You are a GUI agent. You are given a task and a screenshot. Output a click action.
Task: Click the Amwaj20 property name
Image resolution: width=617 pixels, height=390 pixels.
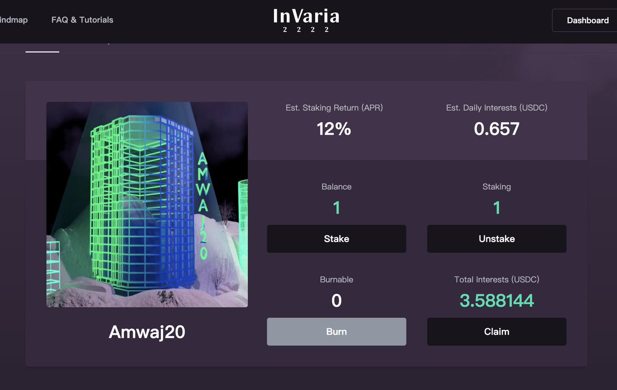147,332
